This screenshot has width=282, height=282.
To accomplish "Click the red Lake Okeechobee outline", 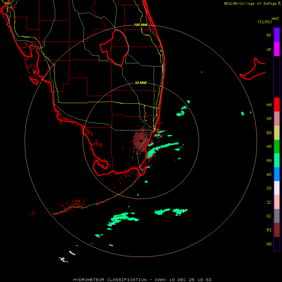I will pyautogui.click(x=114, y=48).
